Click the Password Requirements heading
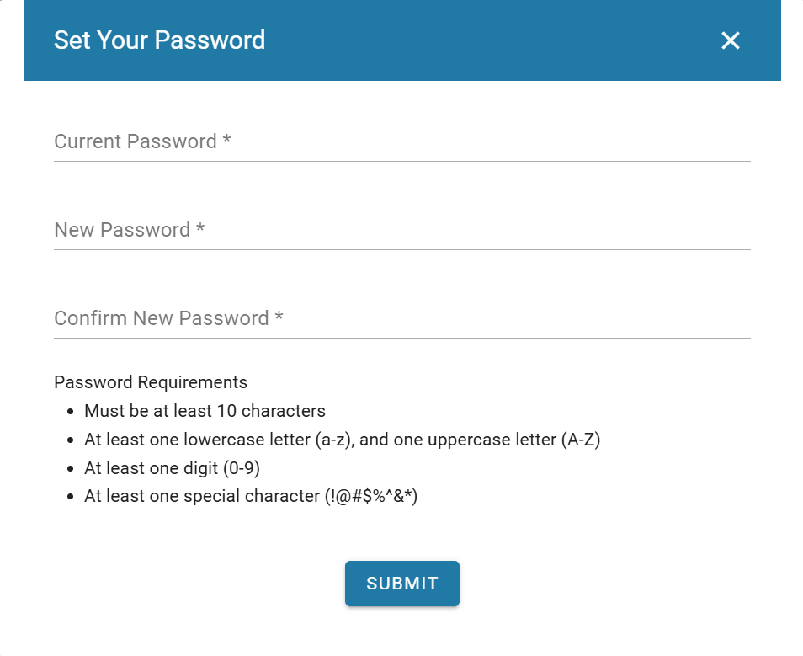The width and height of the screenshot is (803, 656). [151, 382]
